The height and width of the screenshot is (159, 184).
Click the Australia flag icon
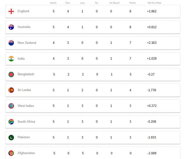pyautogui.click(x=11, y=27)
